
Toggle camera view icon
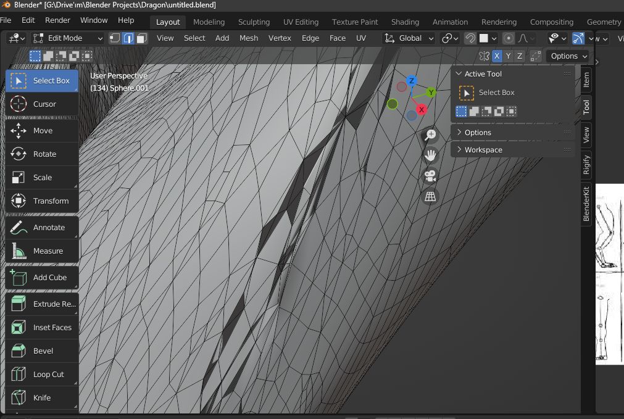click(430, 176)
